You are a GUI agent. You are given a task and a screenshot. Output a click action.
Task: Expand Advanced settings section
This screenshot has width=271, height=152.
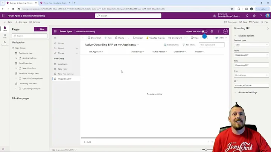pyautogui.click(x=246, y=92)
